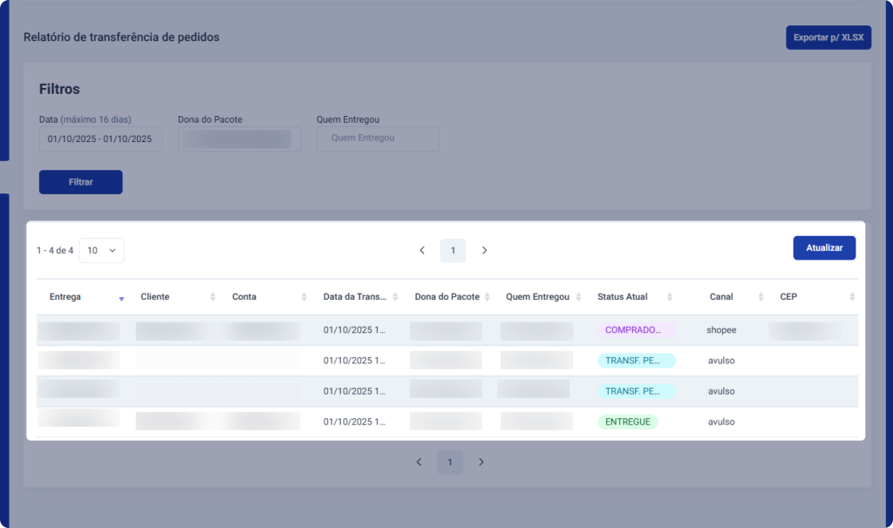Open the date range filter field
893x528 pixels.
click(x=100, y=139)
